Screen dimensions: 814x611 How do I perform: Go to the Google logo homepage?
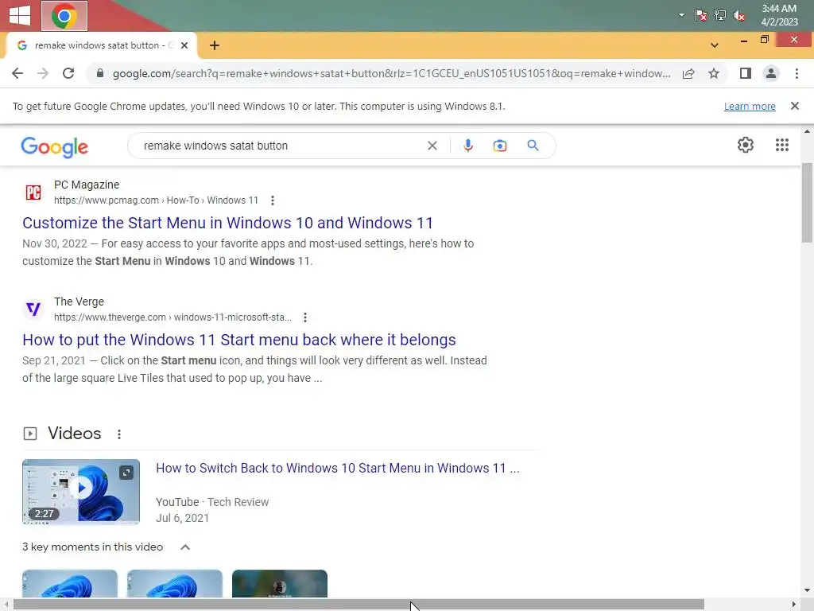(x=55, y=147)
